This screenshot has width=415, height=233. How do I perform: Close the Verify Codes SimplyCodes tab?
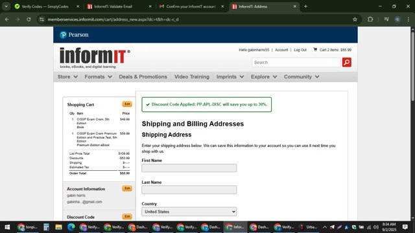[x=78, y=6]
